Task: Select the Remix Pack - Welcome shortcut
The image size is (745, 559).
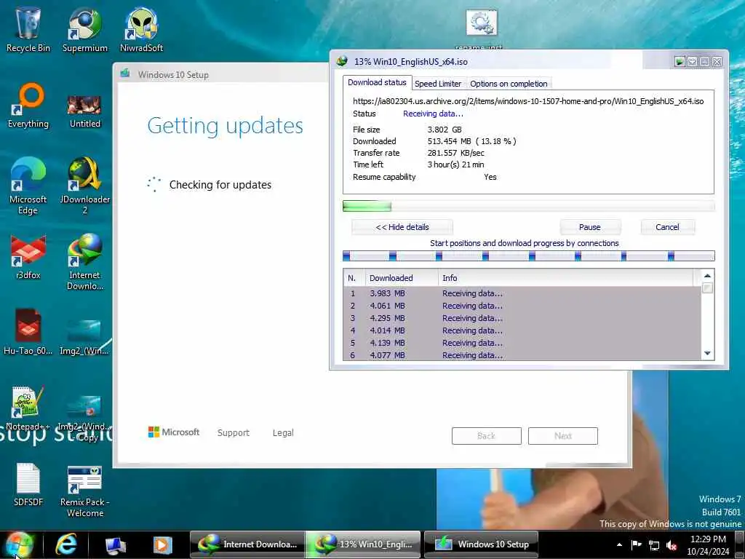Action: pyautogui.click(x=84, y=491)
